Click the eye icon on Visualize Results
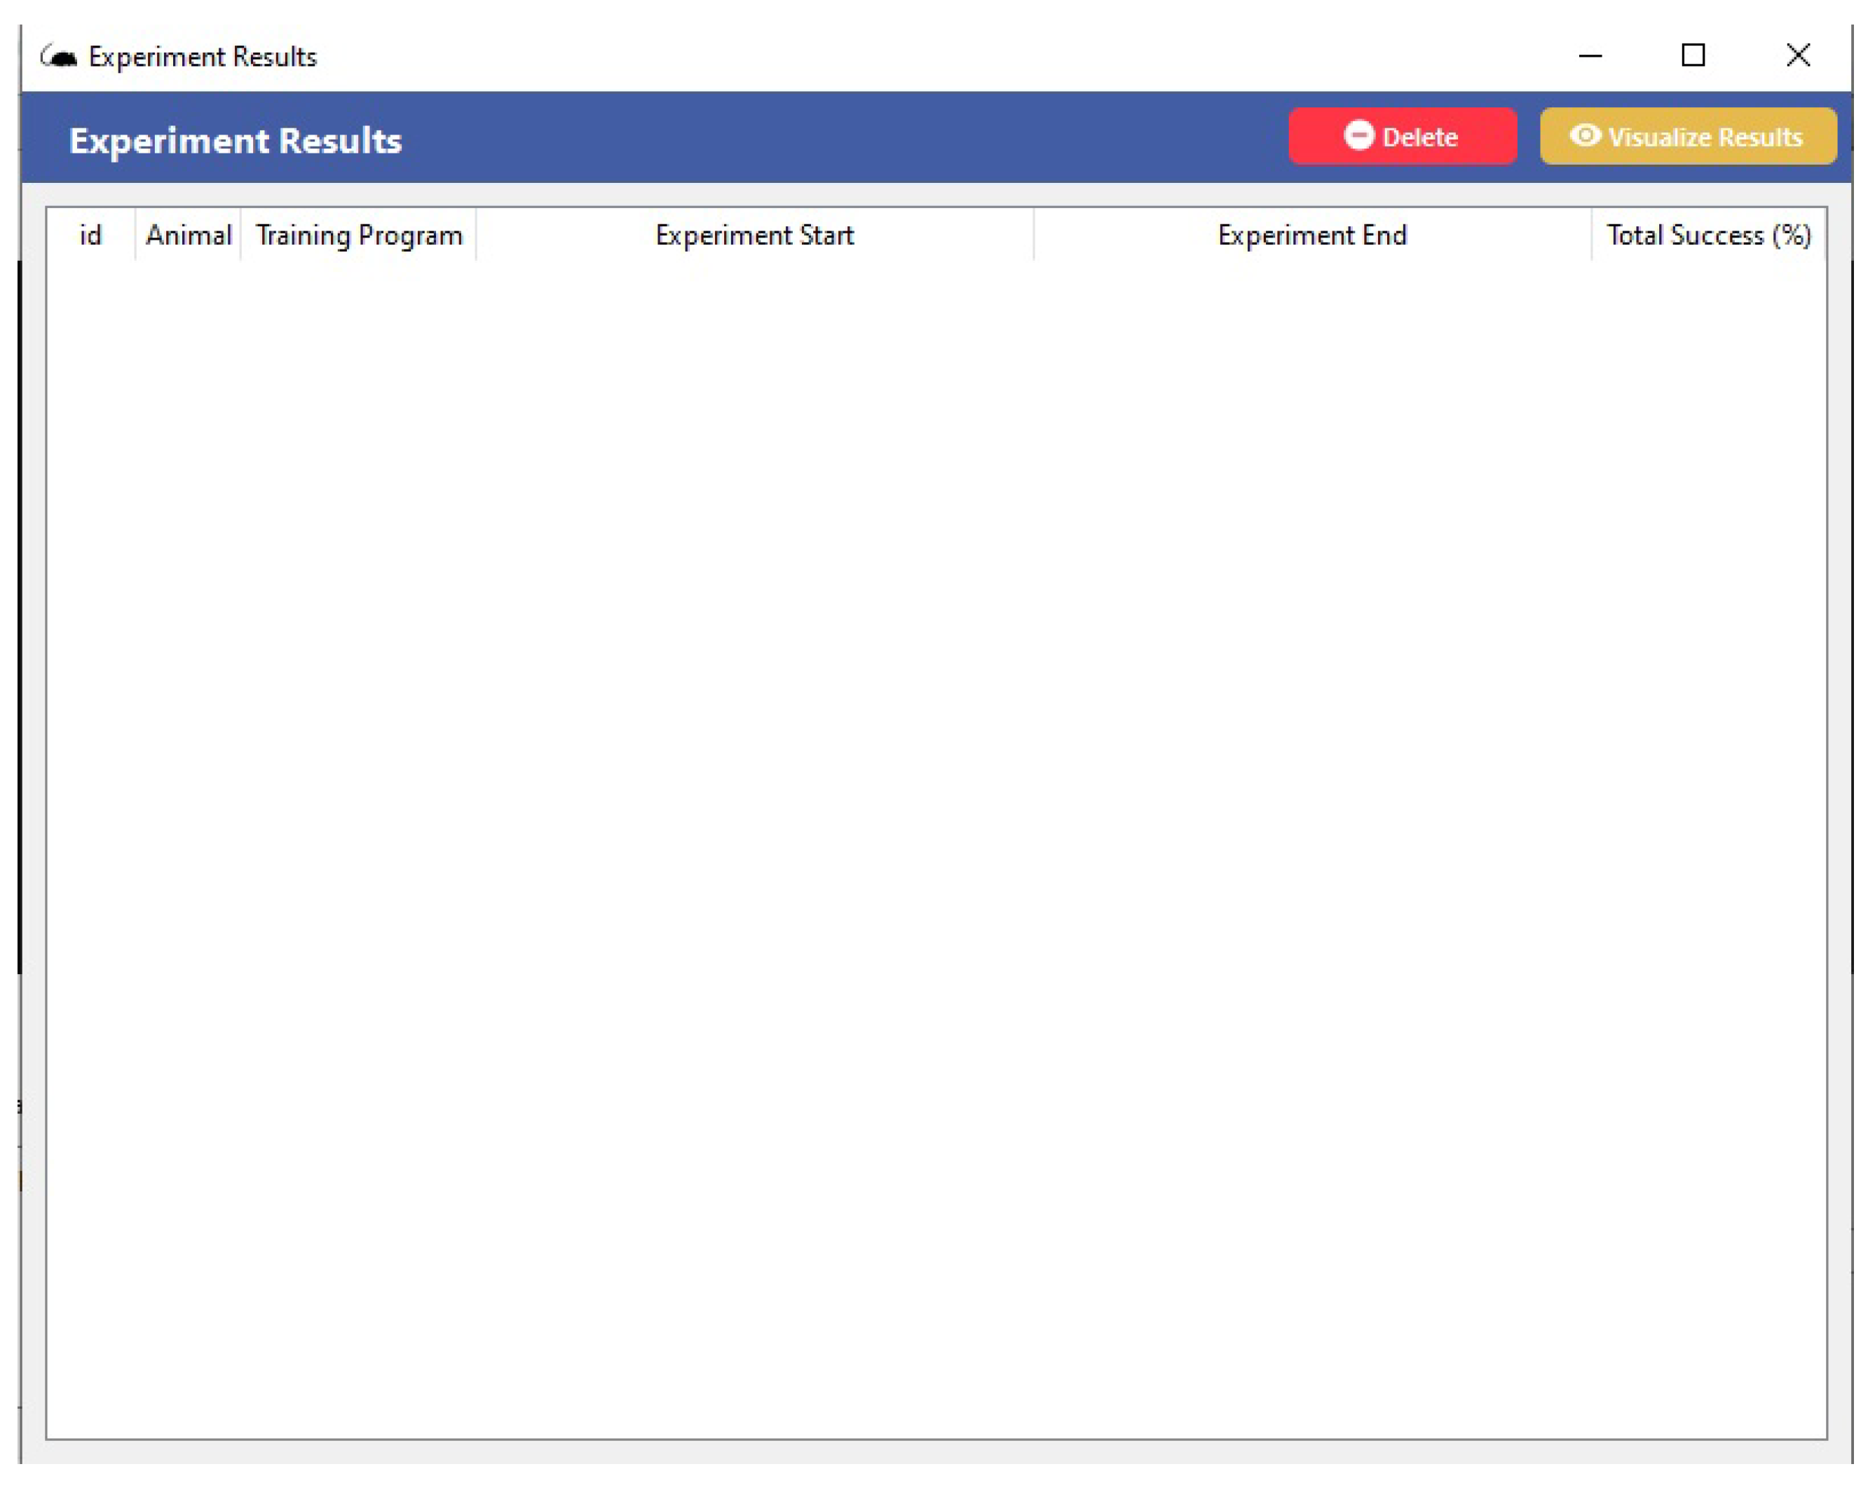The width and height of the screenshot is (1875, 1490). tap(1585, 135)
